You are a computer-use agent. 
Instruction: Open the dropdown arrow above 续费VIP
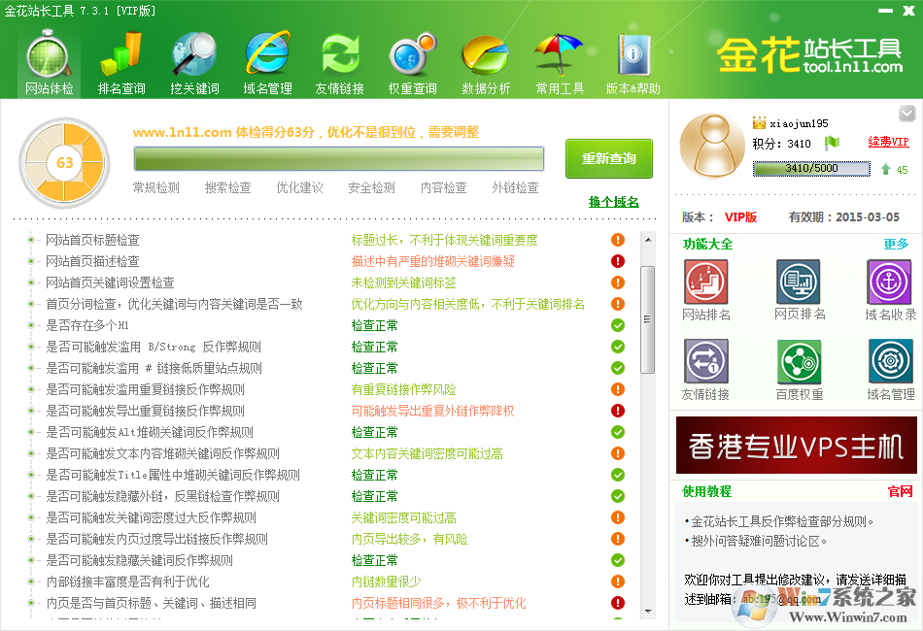tap(906, 113)
